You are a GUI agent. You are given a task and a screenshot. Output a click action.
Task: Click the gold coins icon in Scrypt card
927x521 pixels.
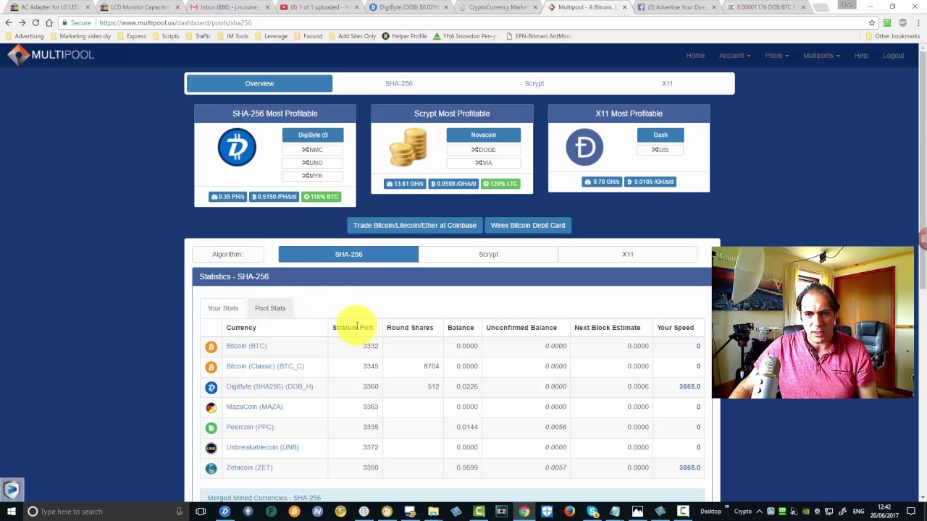point(408,147)
